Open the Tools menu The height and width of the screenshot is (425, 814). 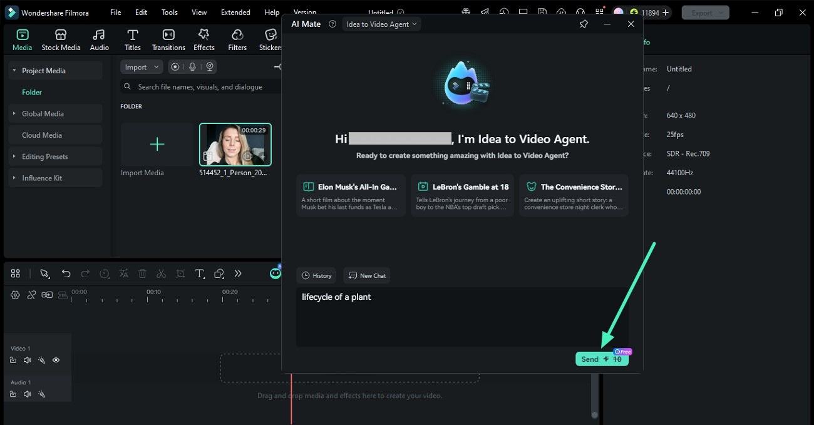point(170,13)
